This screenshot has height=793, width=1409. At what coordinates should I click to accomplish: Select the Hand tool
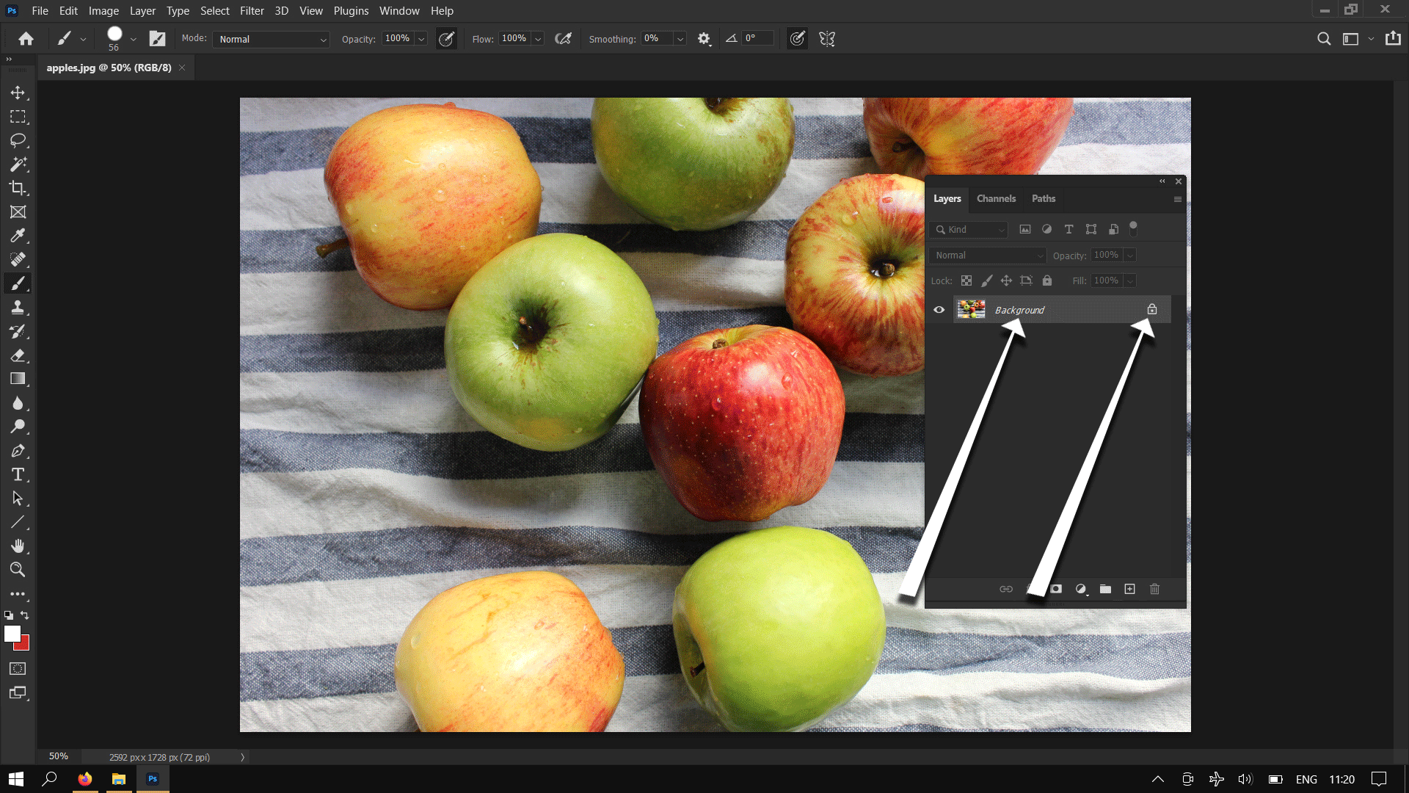coord(18,546)
